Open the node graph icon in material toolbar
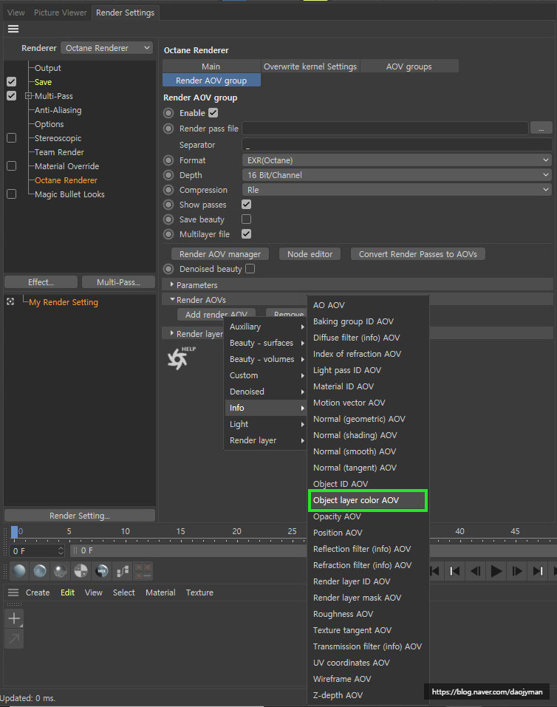Screen dimensions: 557x707 [x=123, y=571]
